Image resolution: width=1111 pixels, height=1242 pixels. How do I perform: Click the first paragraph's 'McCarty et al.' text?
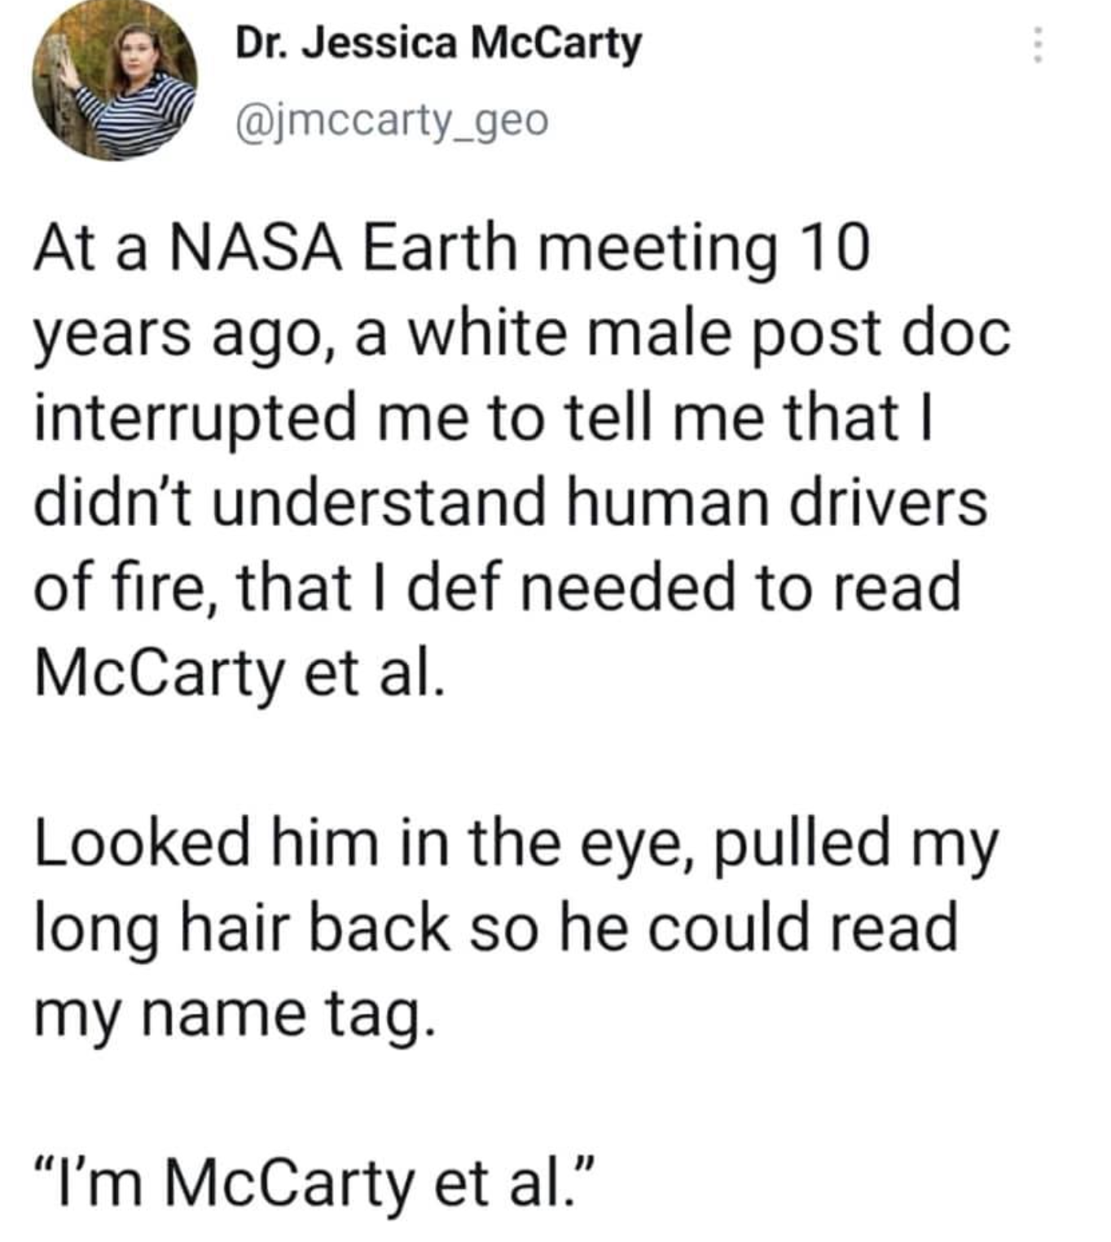pos(239,673)
